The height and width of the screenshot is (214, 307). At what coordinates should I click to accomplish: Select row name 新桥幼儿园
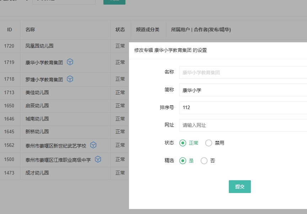[37, 132]
